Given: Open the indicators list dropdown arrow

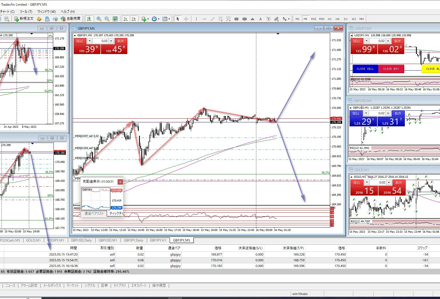Looking at the screenshot, I should 148,19.
